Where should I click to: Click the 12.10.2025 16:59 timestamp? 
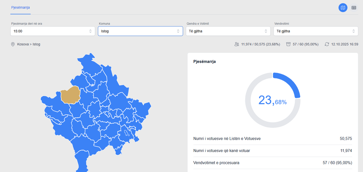pos(342,44)
